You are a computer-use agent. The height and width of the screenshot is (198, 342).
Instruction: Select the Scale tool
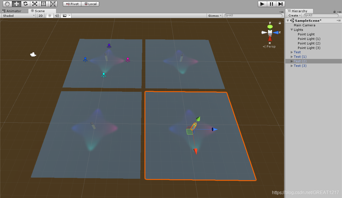point(35,4)
